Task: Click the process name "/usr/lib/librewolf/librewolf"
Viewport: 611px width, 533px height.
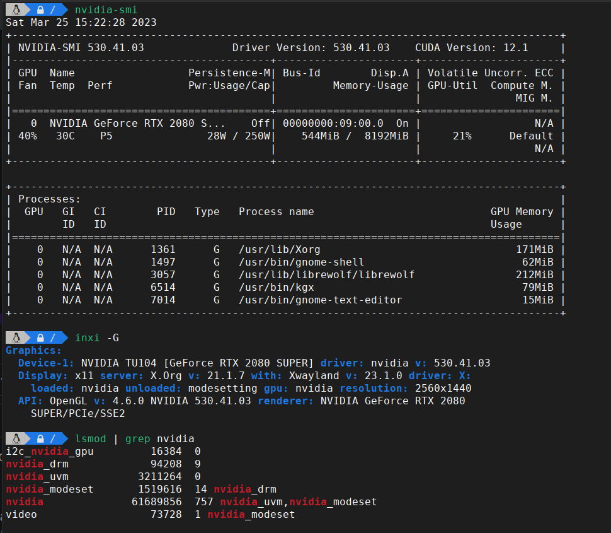Action: click(326, 274)
